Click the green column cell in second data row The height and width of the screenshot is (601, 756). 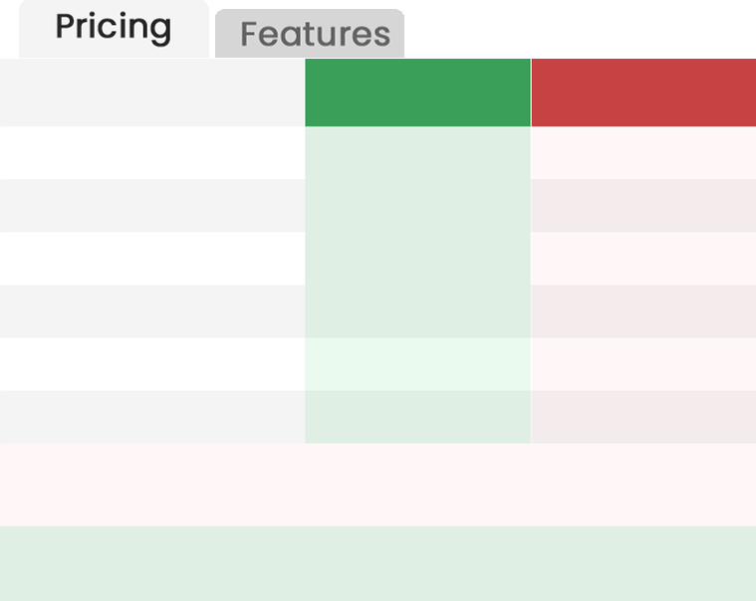[x=417, y=206]
